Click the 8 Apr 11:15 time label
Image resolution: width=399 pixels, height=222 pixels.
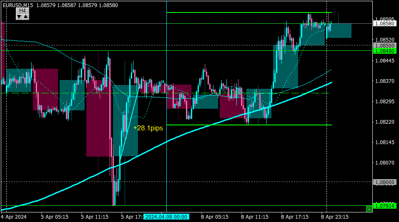(x=255, y=217)
